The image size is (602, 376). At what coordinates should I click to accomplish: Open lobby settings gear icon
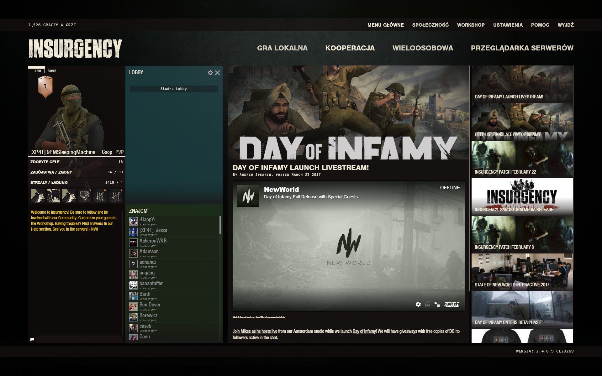coord(210,73)
